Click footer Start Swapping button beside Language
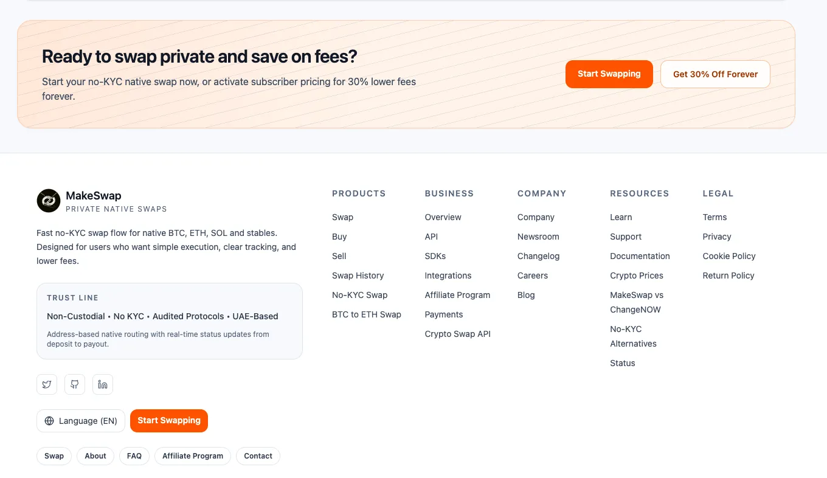Image resolution: width=827 pixels, height=478 pixels. tap(169, 421)
